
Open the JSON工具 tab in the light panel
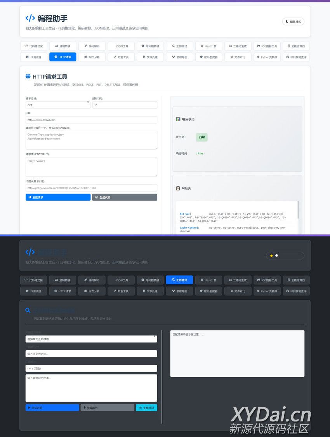tap(121, 46)
